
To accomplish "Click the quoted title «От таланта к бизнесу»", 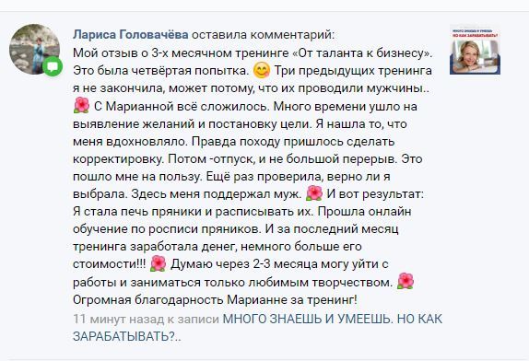I will coord(361,52).
